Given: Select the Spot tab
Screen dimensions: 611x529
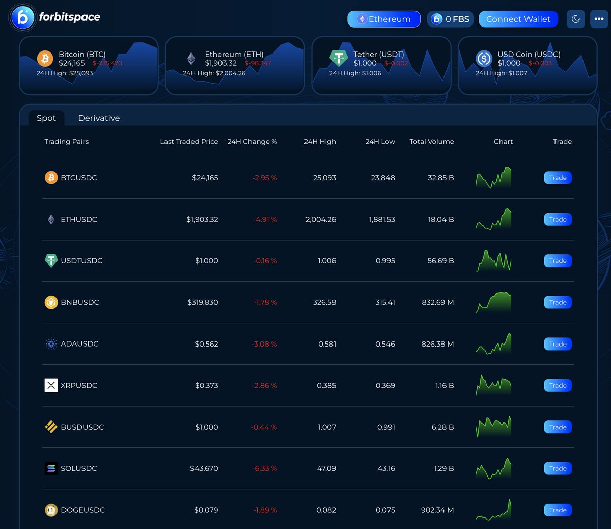Looking at the screenshot, I should 46,118.
